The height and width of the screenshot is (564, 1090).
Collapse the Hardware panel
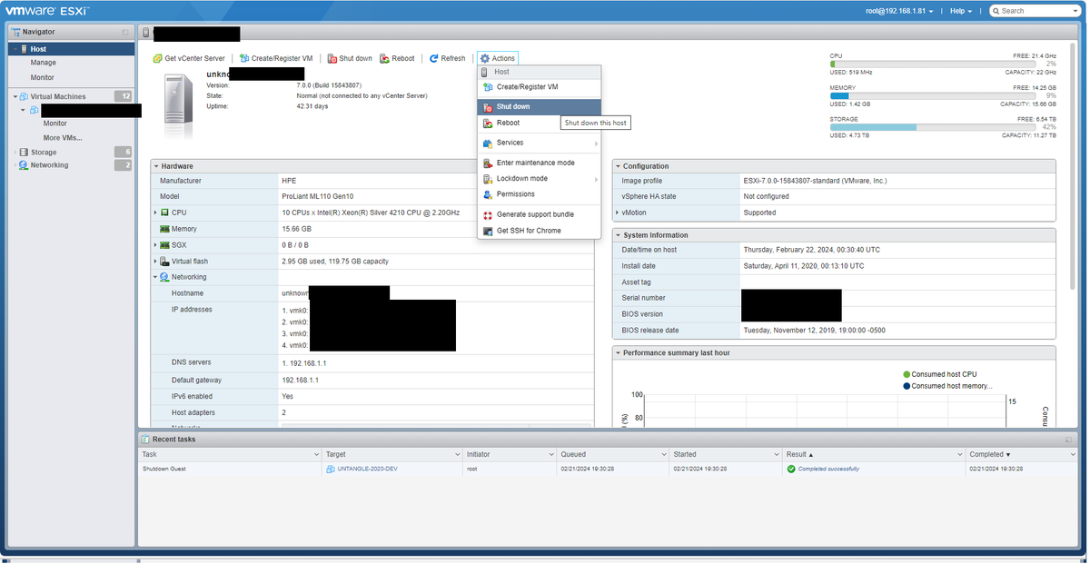pos(156,166)
